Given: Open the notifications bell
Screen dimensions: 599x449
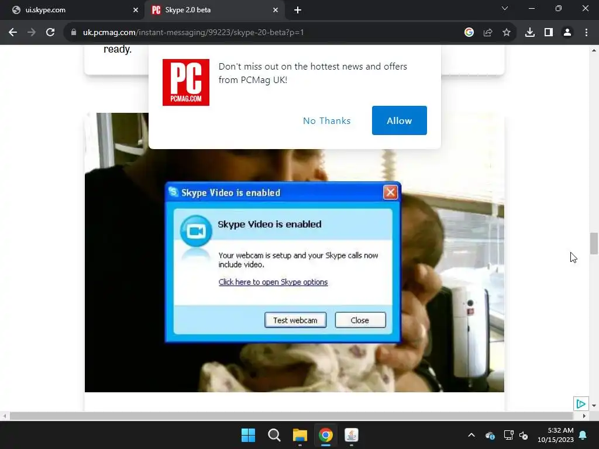Looking at the screenshot, I should pos(583,435).
